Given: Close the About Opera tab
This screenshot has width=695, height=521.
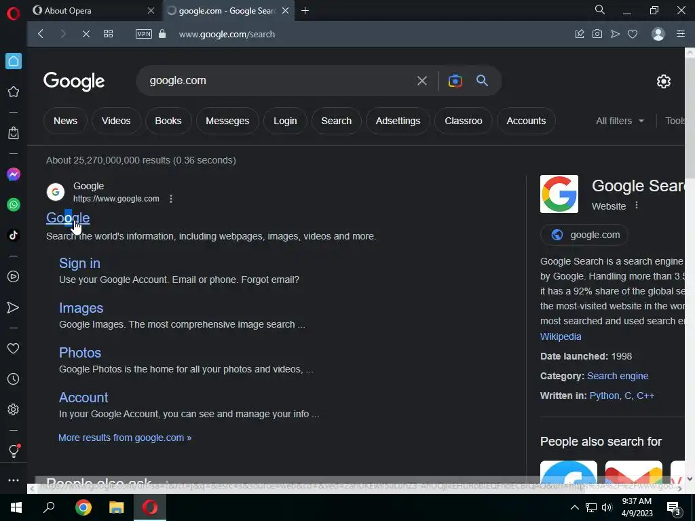Looking at the screenshot, I should [151, 11].
